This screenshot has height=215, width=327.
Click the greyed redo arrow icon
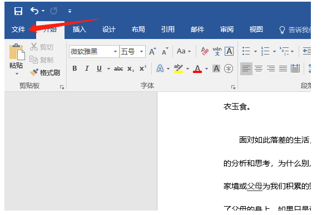pyautogui.click(x=53, y=11)
